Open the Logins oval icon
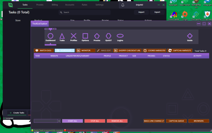Viewport: 212px width, 133px height. click(x=120, y=36)
